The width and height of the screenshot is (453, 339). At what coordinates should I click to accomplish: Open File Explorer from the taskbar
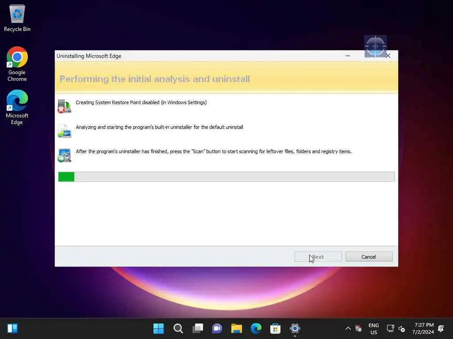pos(236,328)
